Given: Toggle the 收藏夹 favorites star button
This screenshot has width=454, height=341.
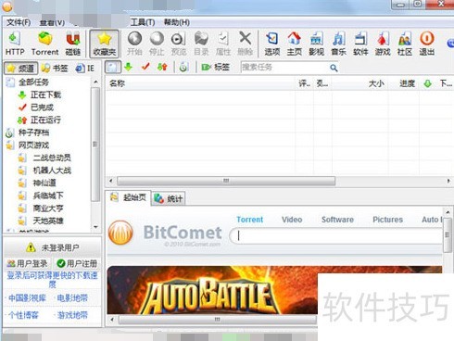Looking at the screenshot, I should (x=105, y=44).
